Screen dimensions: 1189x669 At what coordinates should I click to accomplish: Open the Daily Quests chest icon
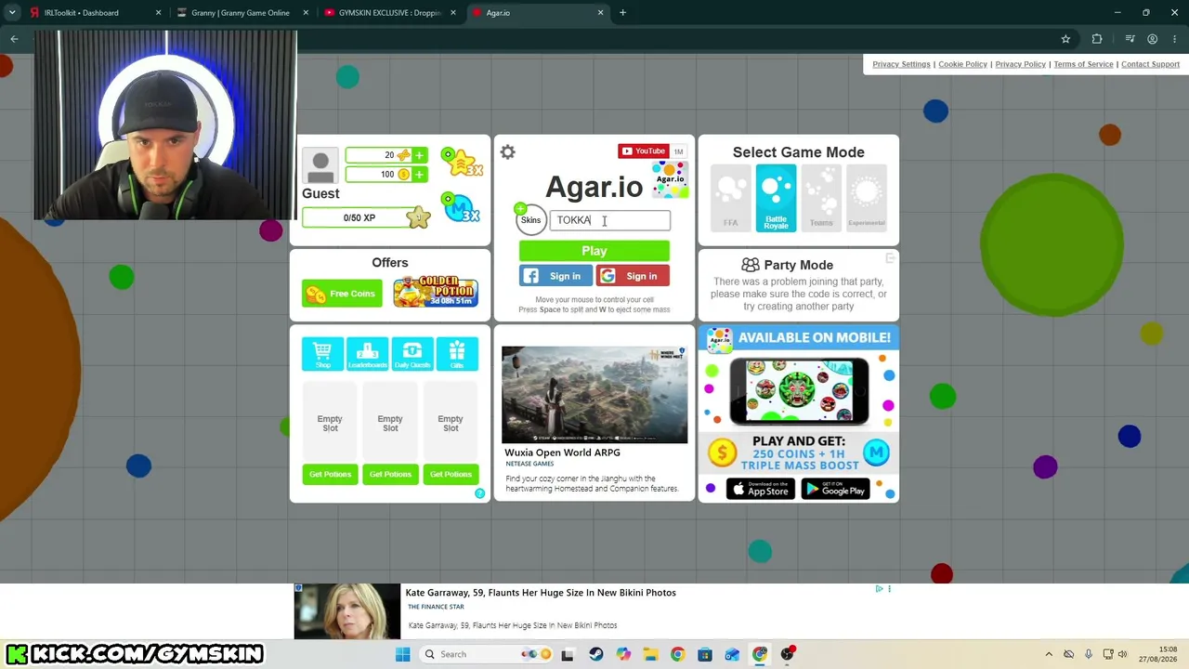point(412,353)
